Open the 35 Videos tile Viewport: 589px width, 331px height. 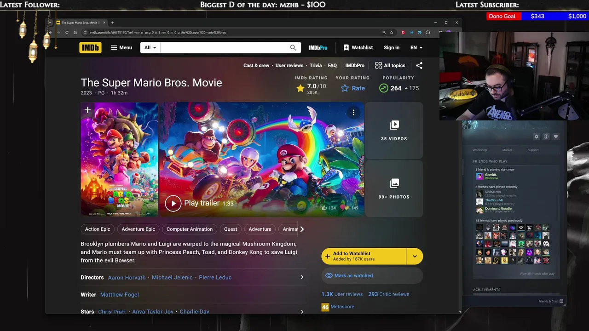(x=394, y=131)
